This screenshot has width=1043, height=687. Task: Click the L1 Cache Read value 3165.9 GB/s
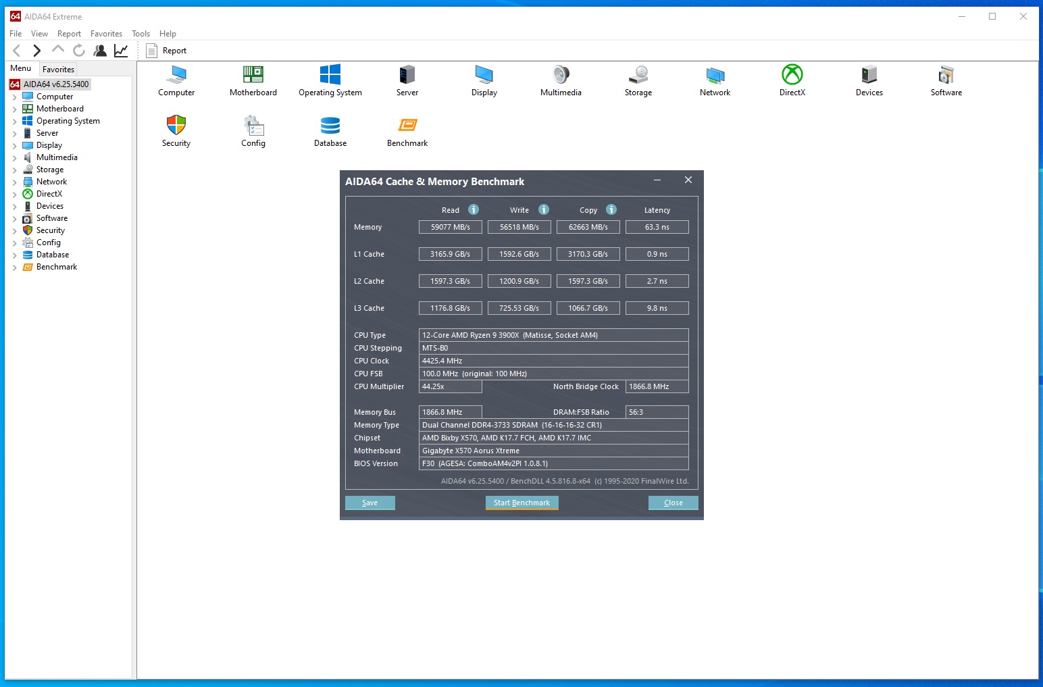click(x=451, y=254)
